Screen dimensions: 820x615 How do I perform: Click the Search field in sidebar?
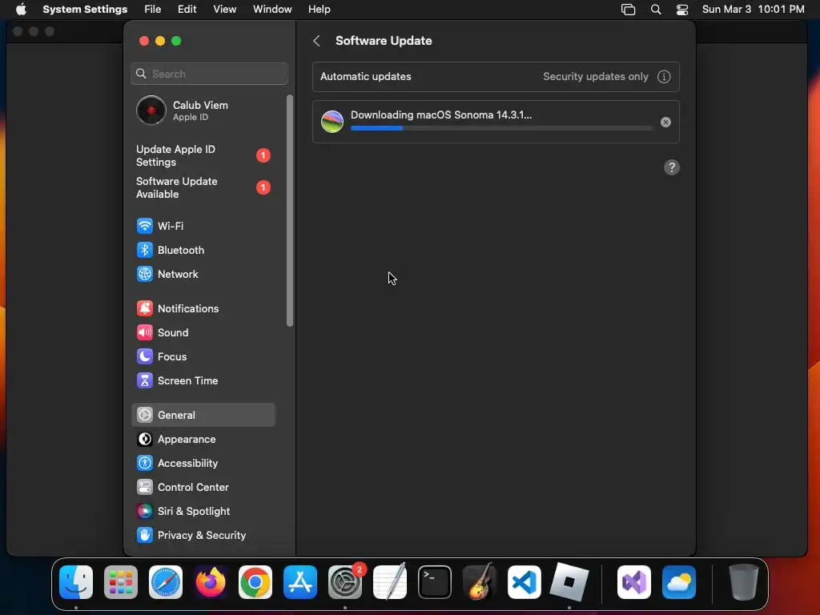coord(209,74)
